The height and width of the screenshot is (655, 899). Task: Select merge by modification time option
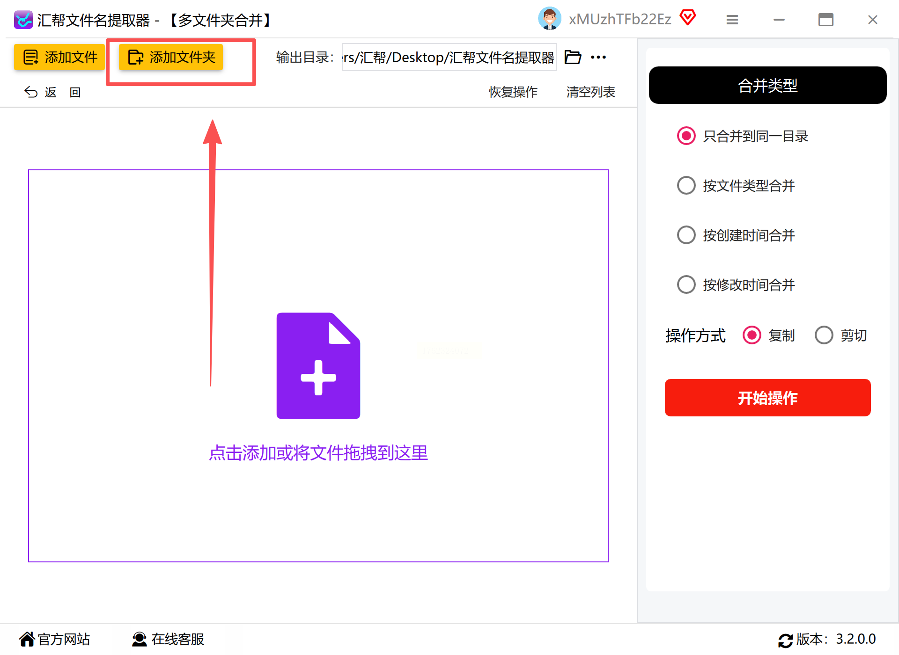click(x=686, y=284)
